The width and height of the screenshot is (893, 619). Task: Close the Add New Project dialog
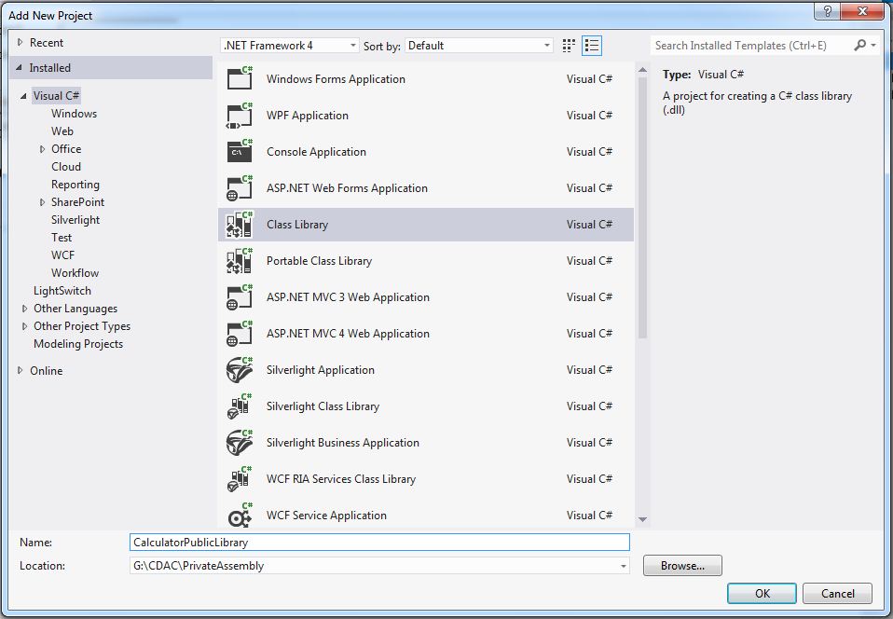(862, 11)
